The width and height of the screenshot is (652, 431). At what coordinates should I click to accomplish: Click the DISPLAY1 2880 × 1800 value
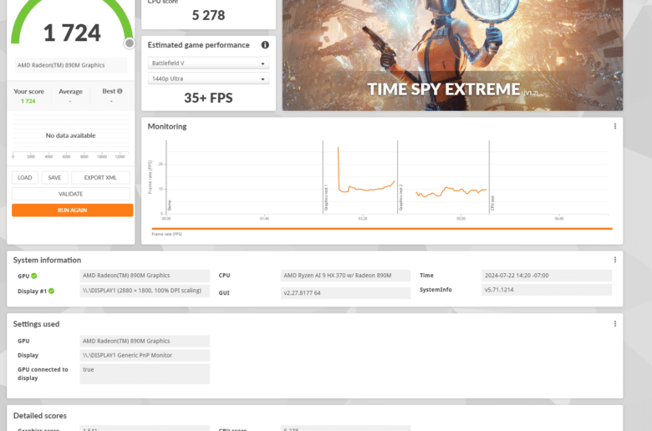tap(145, 291)
